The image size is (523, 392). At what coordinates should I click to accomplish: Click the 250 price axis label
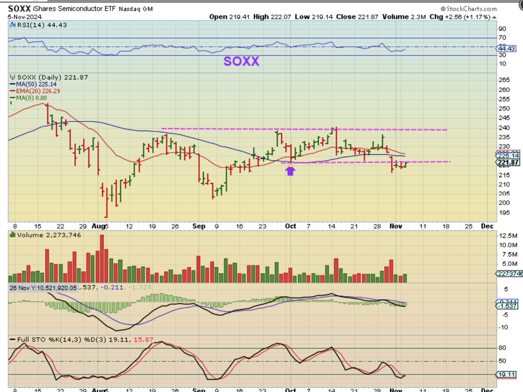(x=504, y=109)
